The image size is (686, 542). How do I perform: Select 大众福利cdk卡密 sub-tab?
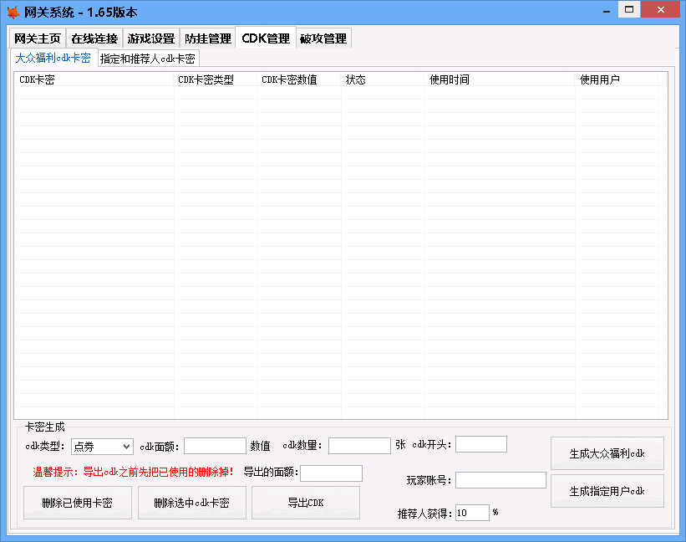[53, 58]
